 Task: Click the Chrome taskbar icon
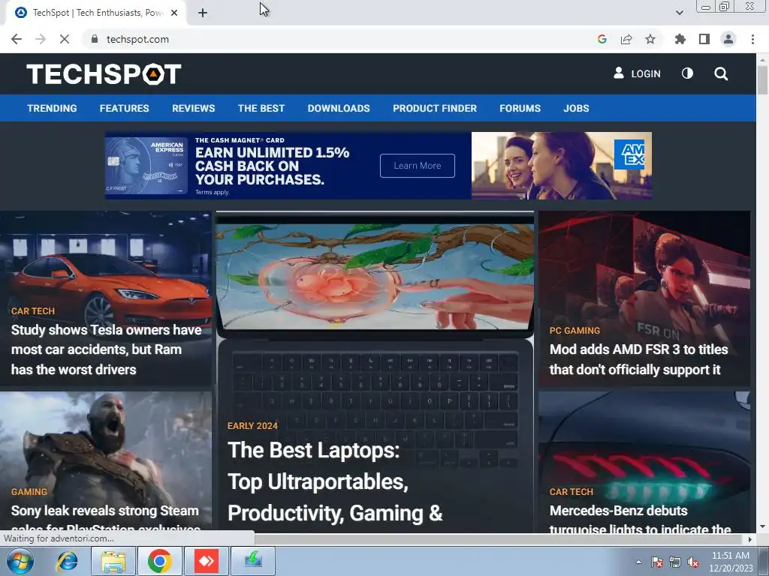160,561
